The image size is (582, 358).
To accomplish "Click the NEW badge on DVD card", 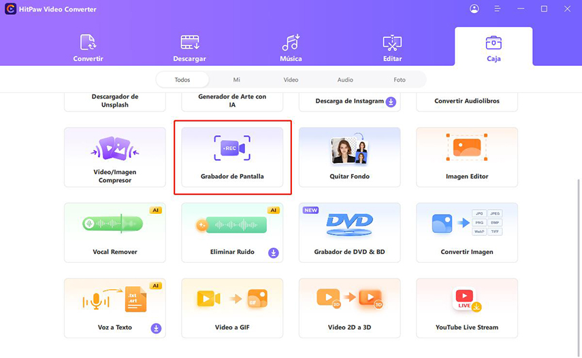I will coord(310,210).
